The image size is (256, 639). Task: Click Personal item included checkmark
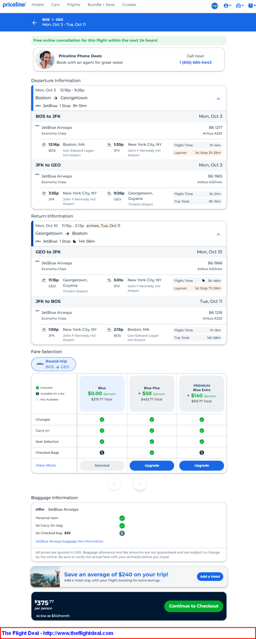(122, 518)
